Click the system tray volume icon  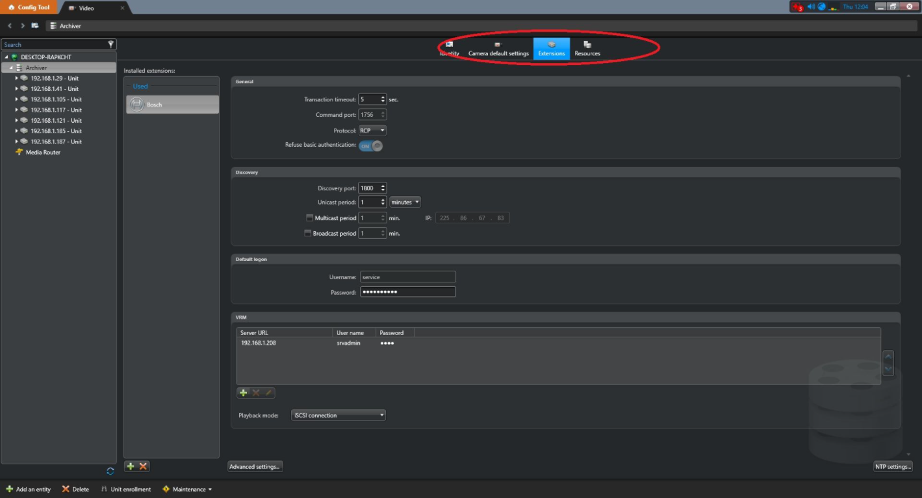coord(811,7)
